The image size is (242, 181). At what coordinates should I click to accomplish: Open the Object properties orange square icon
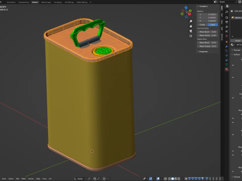(x=227, y=42)
